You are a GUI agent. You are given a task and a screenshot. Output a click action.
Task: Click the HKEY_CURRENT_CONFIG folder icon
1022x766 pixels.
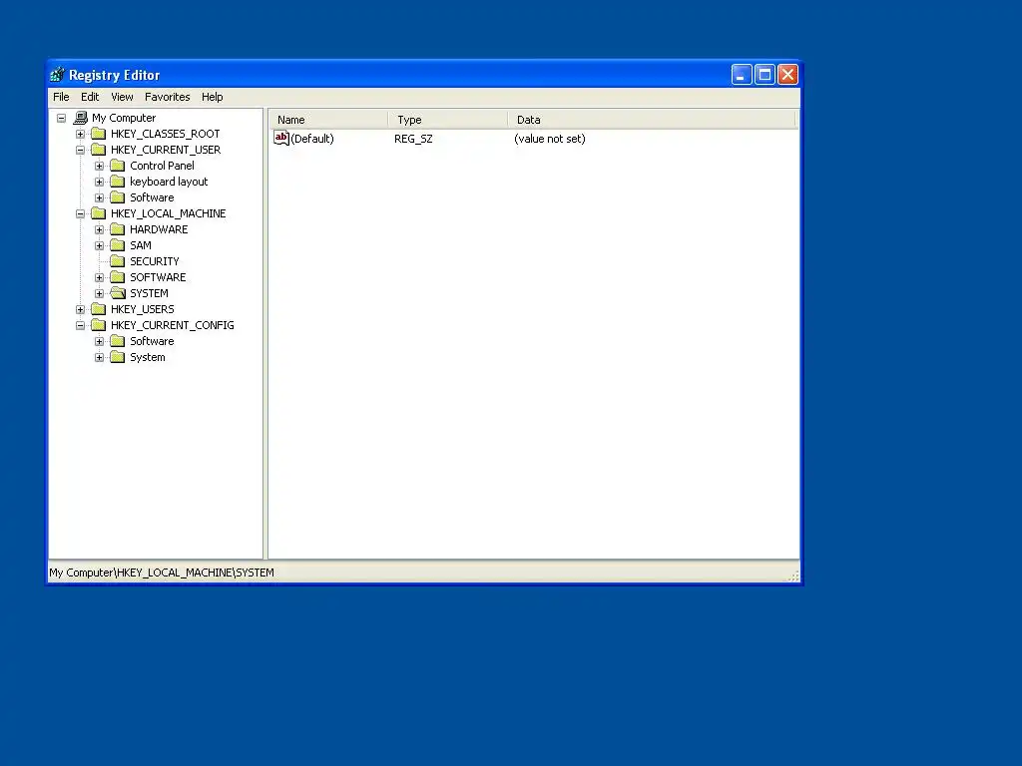(x=99, y=325)
